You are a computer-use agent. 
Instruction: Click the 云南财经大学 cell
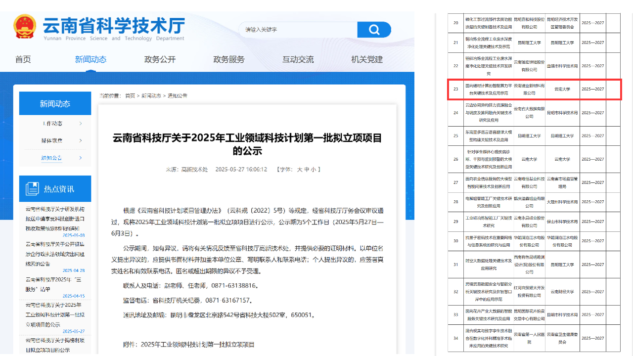(x=562, y=292)
